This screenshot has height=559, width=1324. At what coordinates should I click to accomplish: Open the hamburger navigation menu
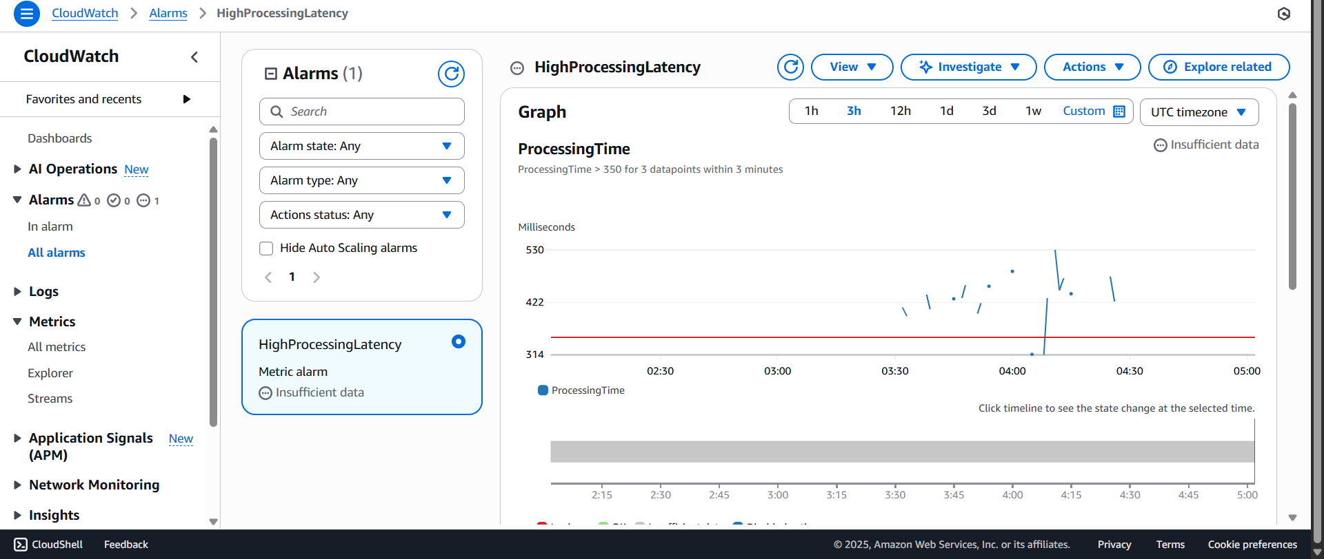(x=26, y=13)
